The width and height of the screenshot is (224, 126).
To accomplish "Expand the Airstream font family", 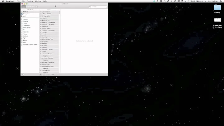I will (41, 41).
